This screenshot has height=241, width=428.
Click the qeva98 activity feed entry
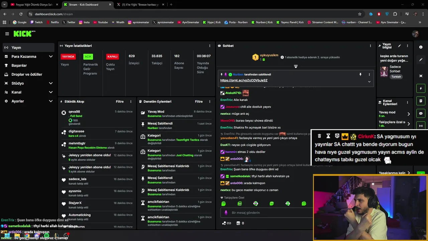(x=97, y=117)
